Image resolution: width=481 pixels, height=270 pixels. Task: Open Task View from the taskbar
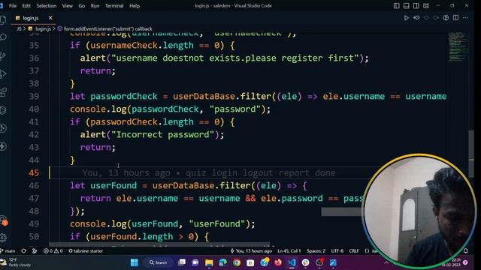182,262
